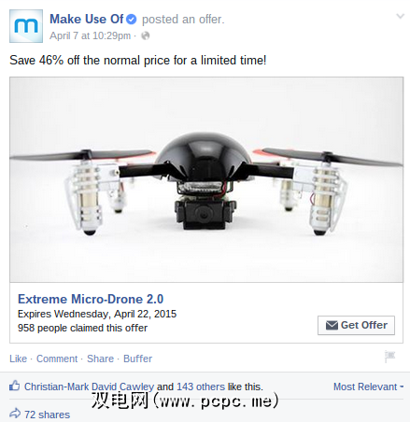Screen dimensions: 410x422
Task: Open the Make Use Of page name
Action: click(87, 20)
